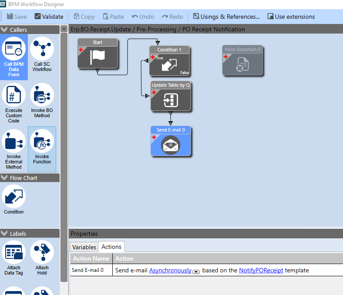This screenshot has height=295, width=343.
Task: Click Undo in the toolbar
Action: pyautogui.click(x=143, y=17)
